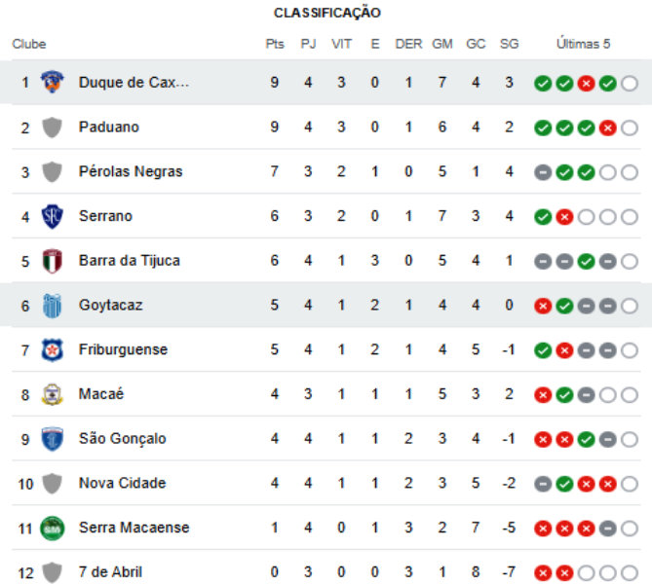The height and width of the screenshot is (584, 652).
Task: Click the Macaé club crest
Action: [x=52, y=394]
